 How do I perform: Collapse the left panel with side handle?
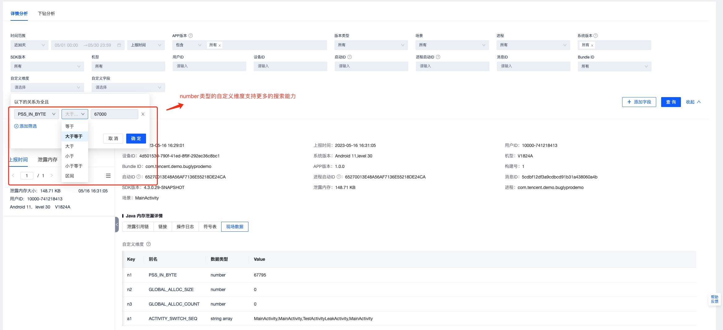(x=117, y=225)
